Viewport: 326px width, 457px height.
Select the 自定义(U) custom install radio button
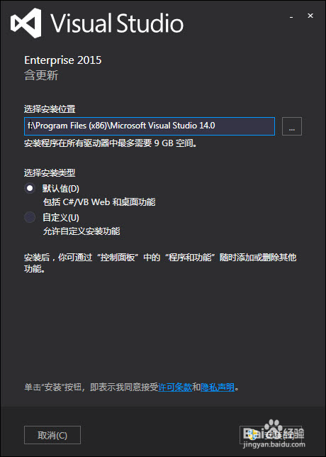[x=30, y=217]
